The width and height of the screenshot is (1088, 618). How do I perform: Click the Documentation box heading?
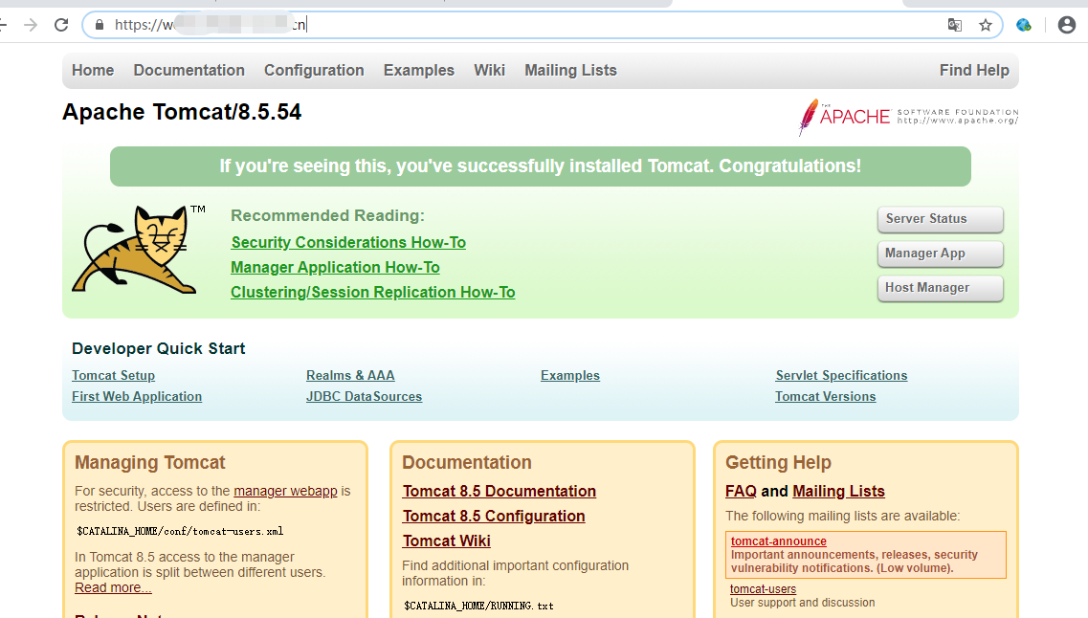467,463
